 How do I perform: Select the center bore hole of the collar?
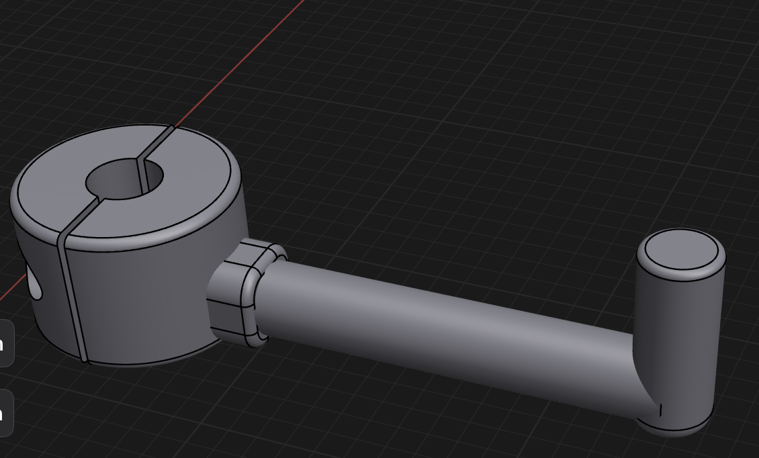coord(124,179)
